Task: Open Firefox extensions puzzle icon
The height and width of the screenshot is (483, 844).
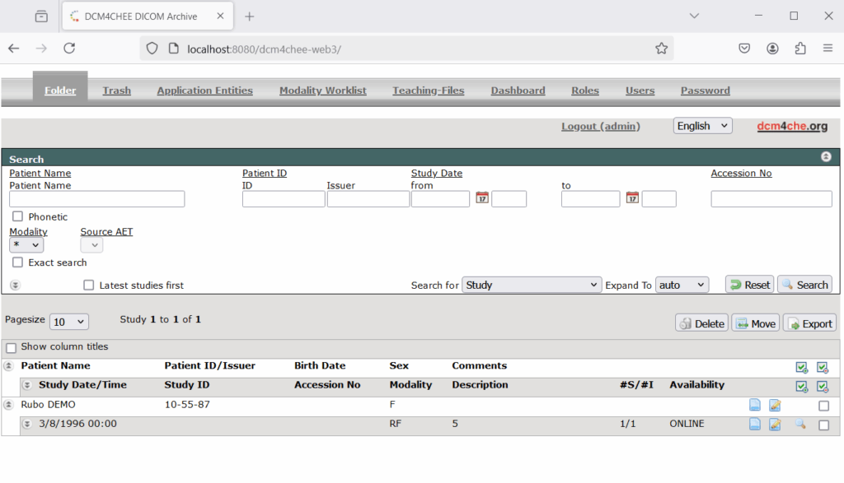Action: [800, 49]
